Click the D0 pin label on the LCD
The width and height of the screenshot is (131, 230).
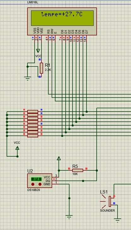62,32
